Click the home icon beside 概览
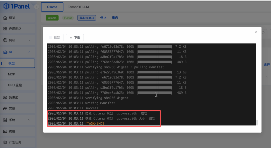Image resolution: width=271 pixels, height=148 pixels. click(5, 18)
